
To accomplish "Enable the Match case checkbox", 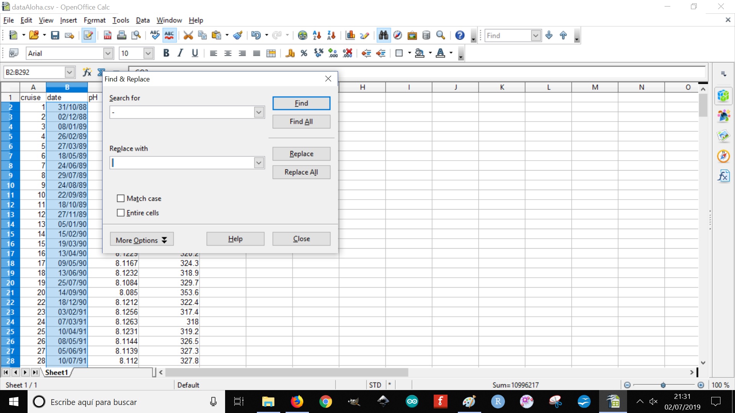I will pos(121,198).
